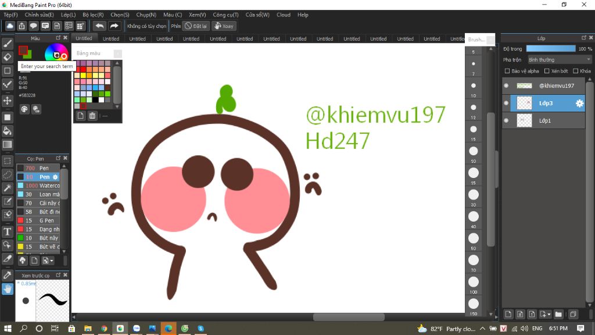Undock the Cọ brush panel
The image size is (595, 335).
click(58, 158)
